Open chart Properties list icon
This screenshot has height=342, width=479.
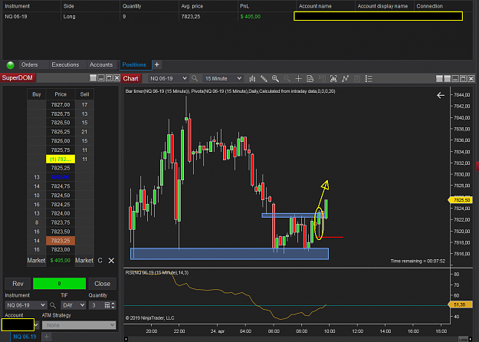point(369,78)
